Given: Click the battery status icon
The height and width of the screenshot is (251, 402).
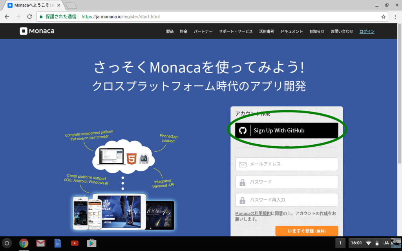Looking at the screenshot, I should coord(377,243).
